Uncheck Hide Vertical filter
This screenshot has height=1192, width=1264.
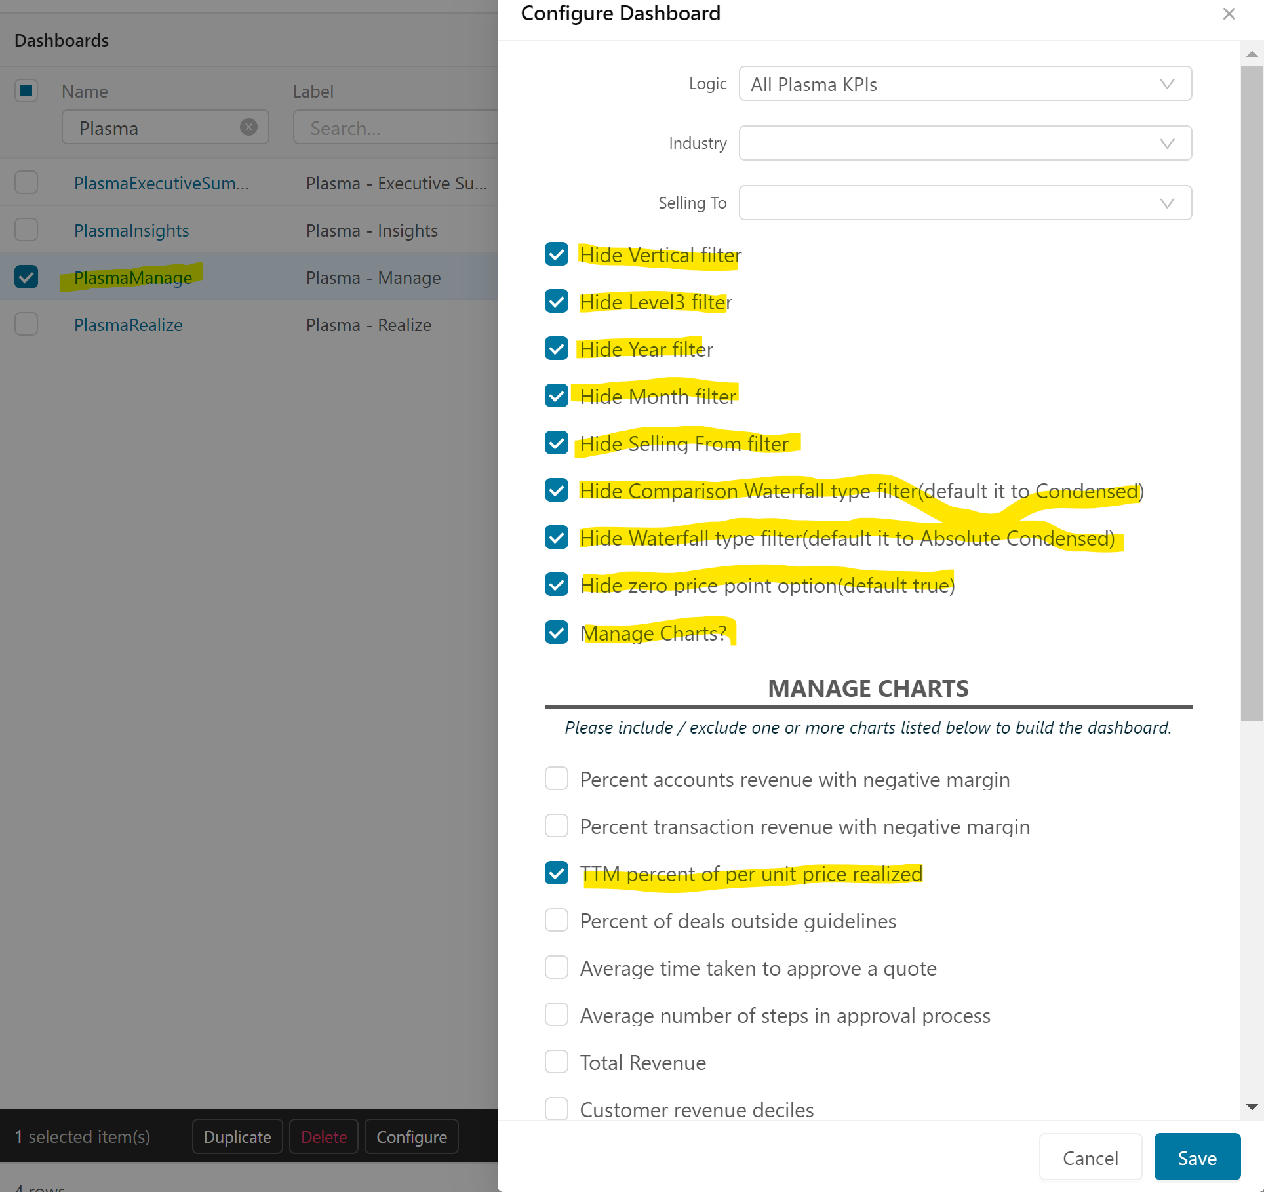pyautogui.click(x=557, y=254)
